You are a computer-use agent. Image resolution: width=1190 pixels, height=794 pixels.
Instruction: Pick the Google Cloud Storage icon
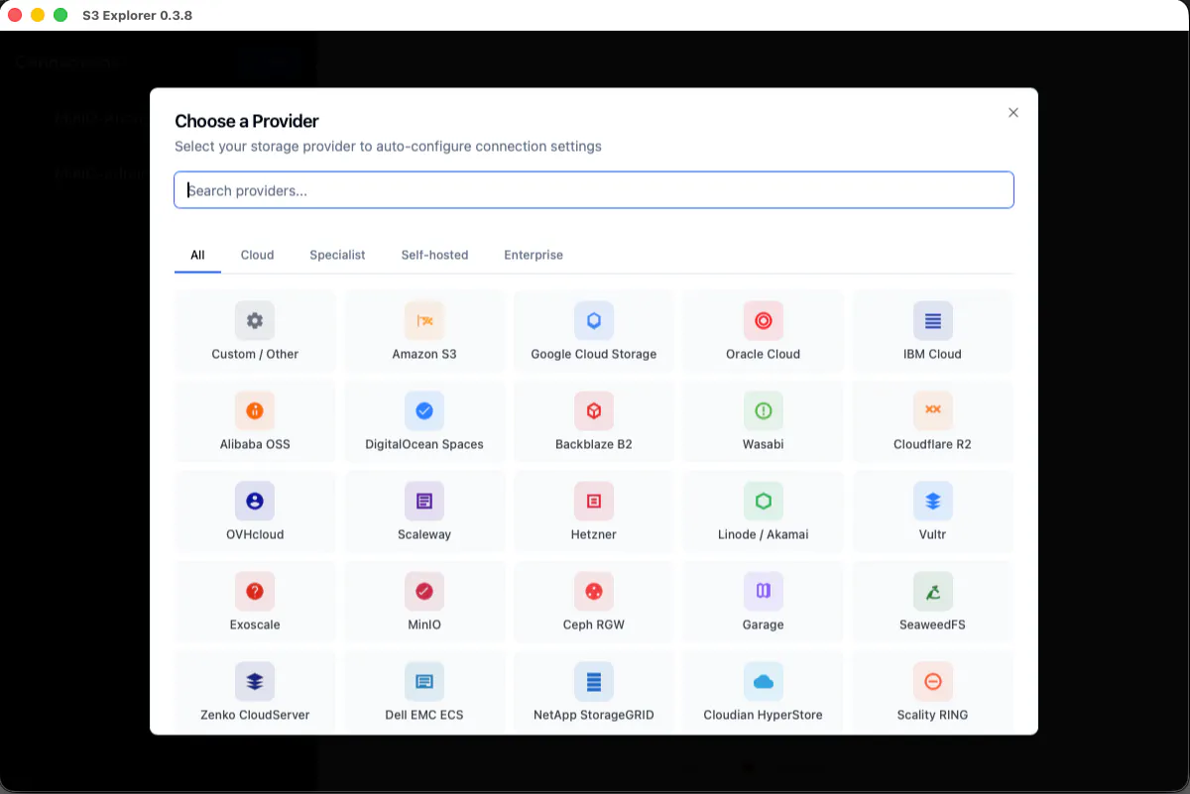pyautogui.click(x=594, y=320)
